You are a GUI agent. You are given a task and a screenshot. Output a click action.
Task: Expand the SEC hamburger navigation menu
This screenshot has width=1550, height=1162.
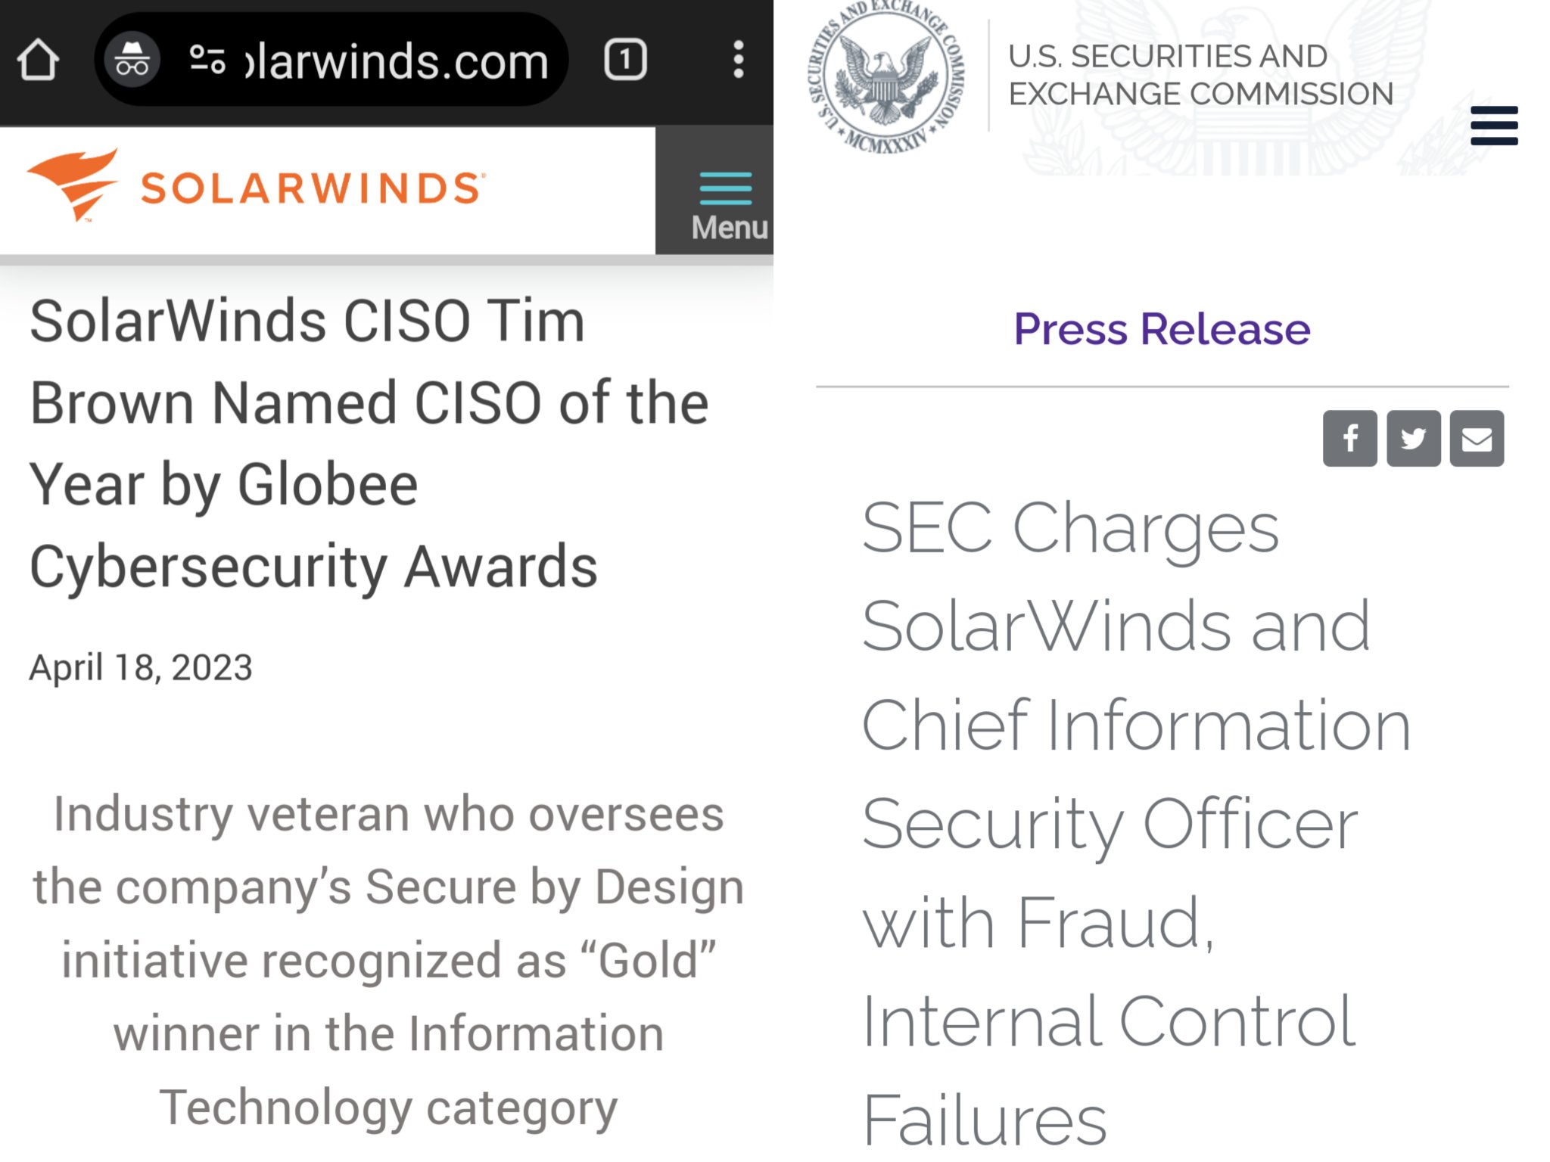click(x=1494, y=126)
